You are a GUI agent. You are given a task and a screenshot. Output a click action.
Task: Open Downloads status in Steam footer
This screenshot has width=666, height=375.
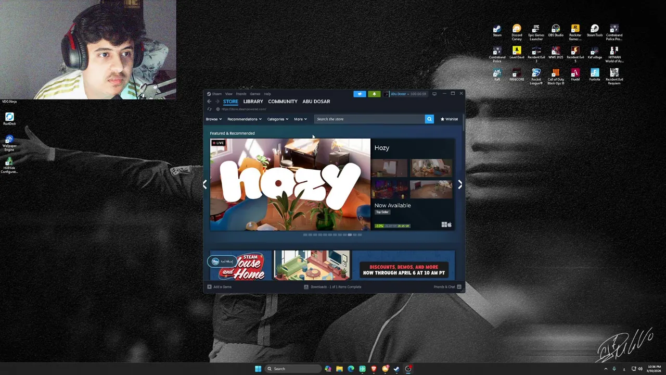332,287
